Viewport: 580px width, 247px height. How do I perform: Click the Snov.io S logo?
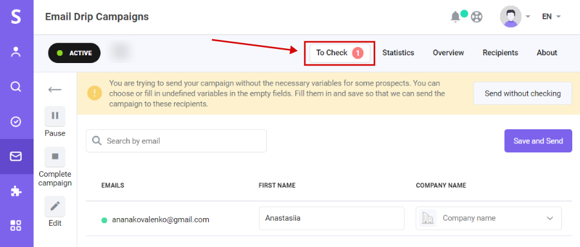click(x=16, y=17)
